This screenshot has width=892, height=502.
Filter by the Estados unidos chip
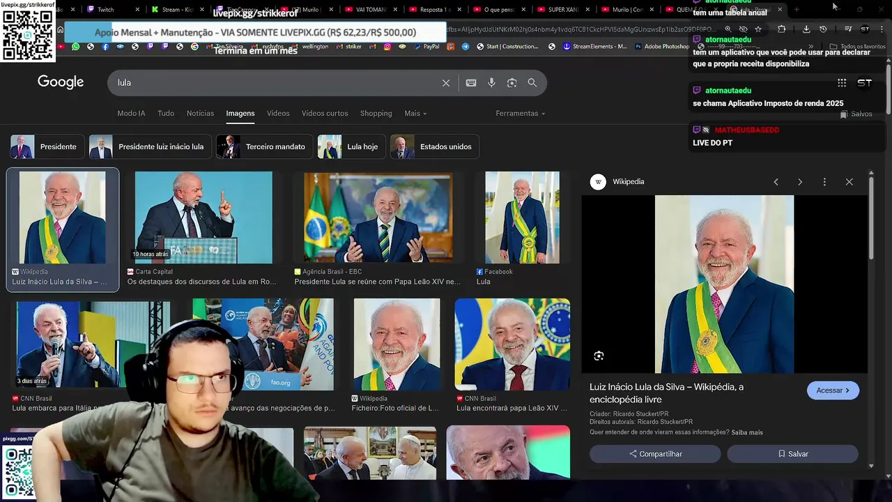[x=435, y=147]
